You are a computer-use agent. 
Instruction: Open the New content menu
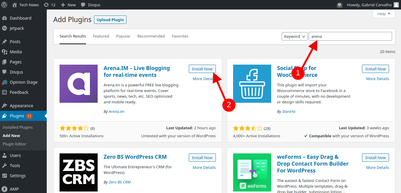coord(68,5)
